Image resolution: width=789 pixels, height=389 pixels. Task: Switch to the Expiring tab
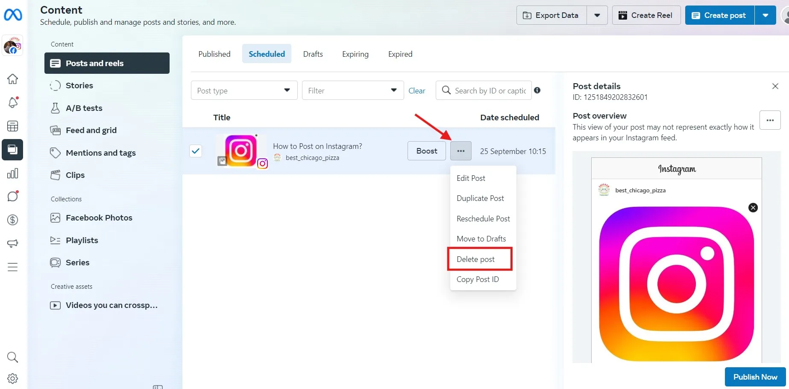click(x=355, y=54)
